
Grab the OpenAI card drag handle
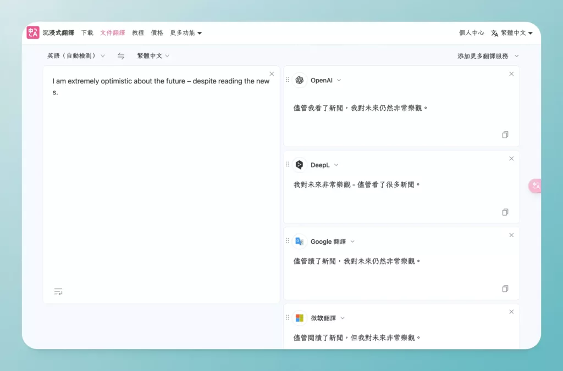click(288, 80)
